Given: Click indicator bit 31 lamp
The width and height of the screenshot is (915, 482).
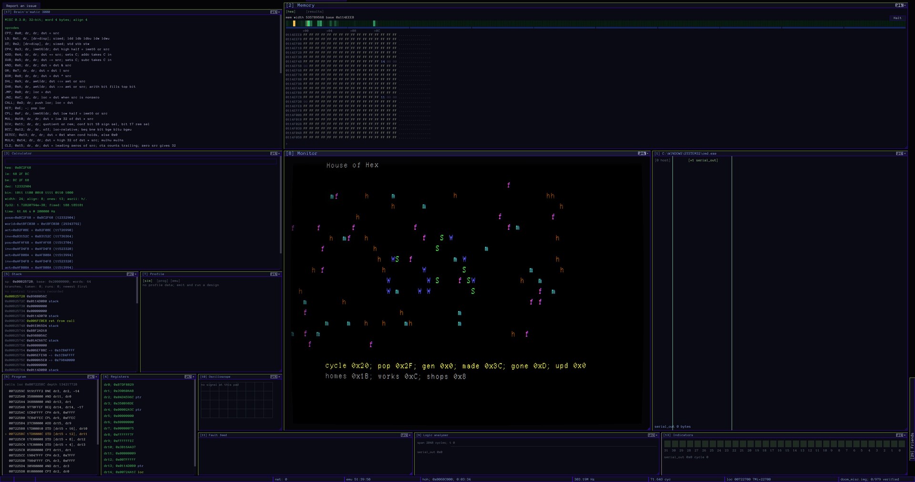Looking at the screenshot, I should pos(667,444).
